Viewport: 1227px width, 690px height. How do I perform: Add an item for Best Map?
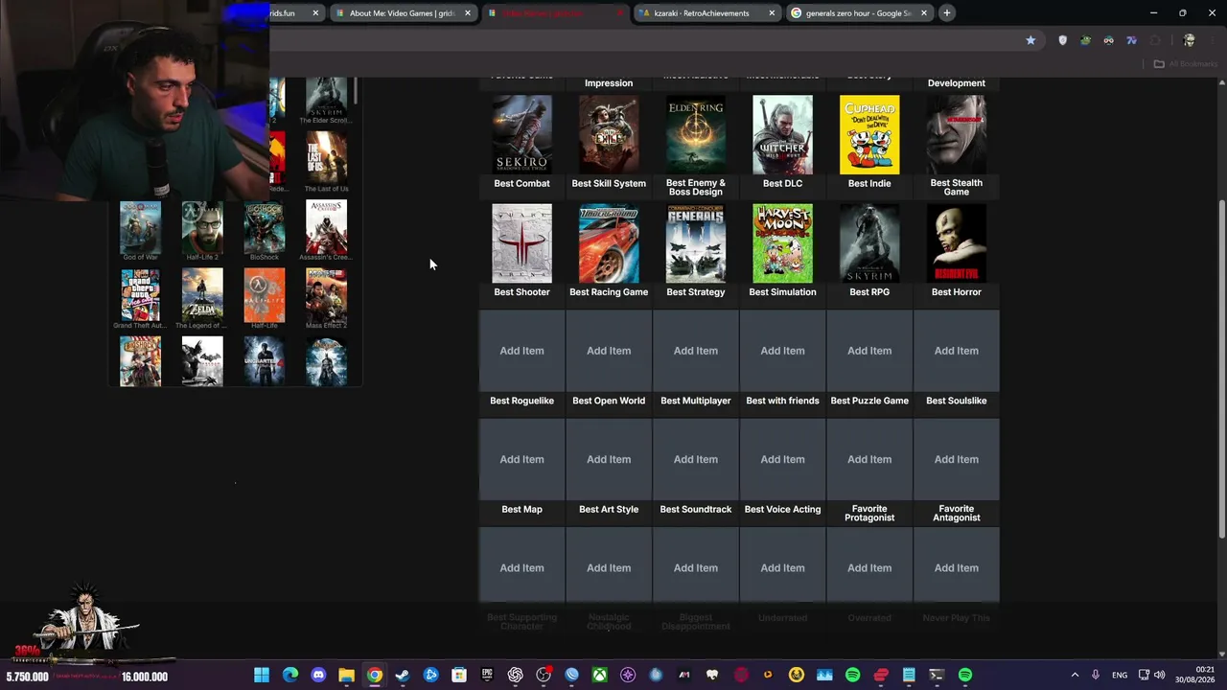coord(521,459)
